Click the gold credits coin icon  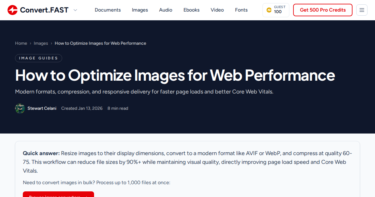click(x=269, y=10)
